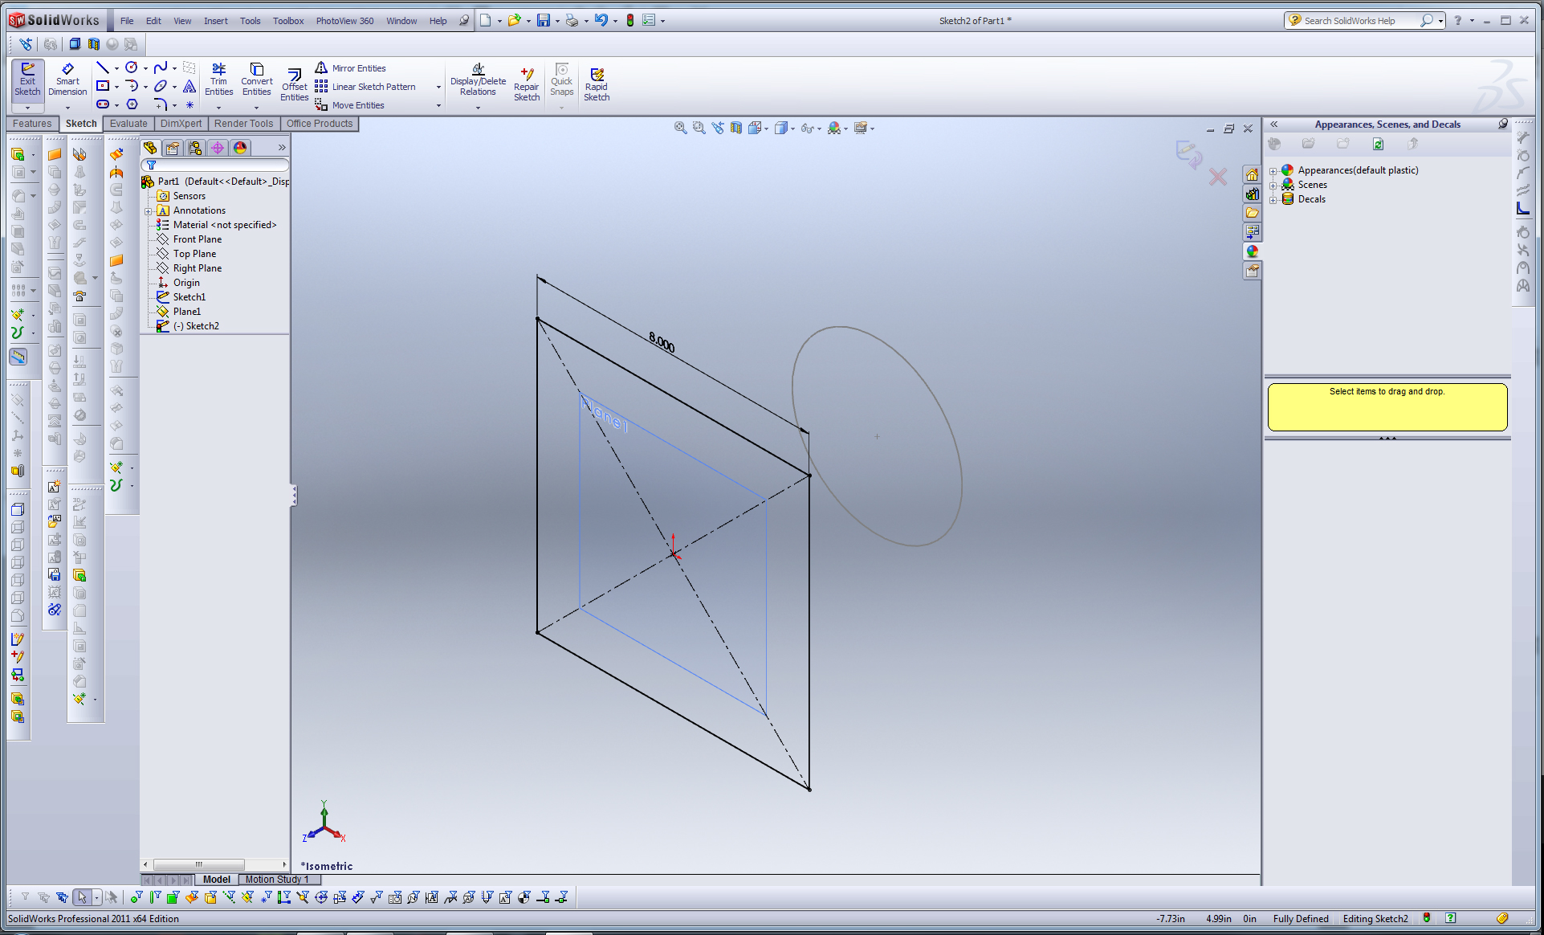Expand the Linear Sketch Pattern dropdown arrow
Image resolution: width=1544 pixels, height=935 pixels.
438,87
